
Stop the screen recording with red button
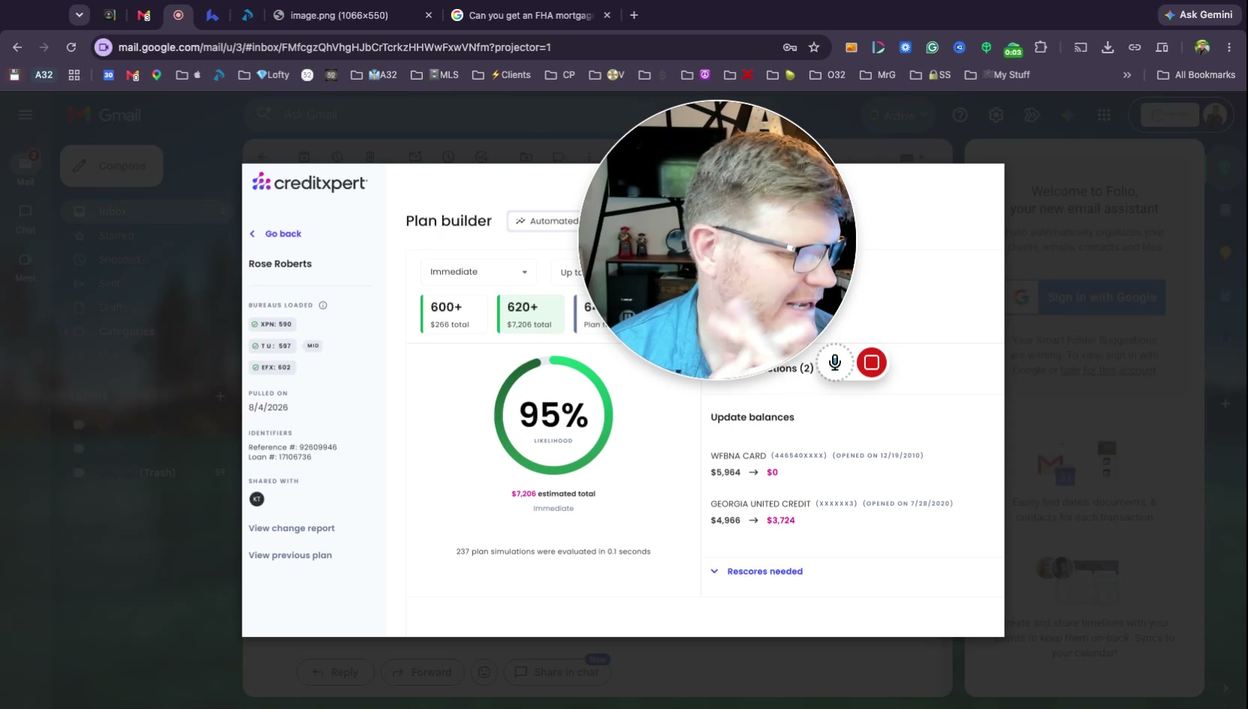tap(871, 363)
